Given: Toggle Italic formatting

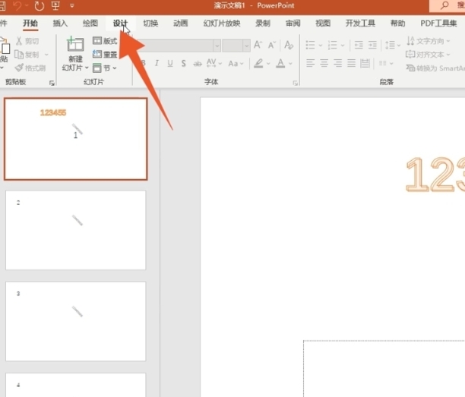Looking at the screenshot, I should (157, 63).
